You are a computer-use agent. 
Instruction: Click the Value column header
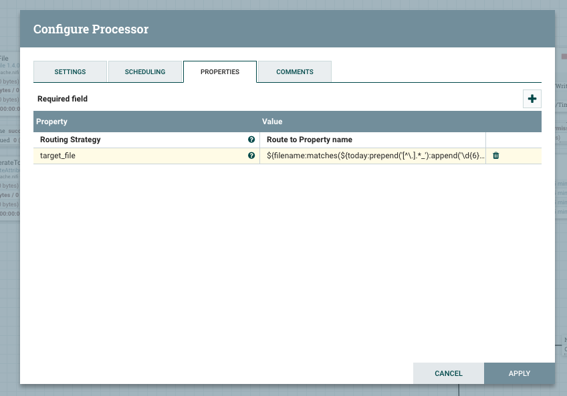click(372, 122)
